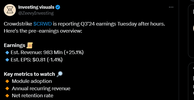Open the @ZeevyInvesting handle
The height and width of the screenshot is (100, 194).
36,13
